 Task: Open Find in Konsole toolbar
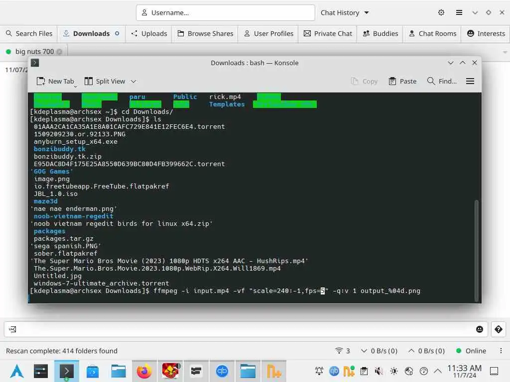(x=442, y=81)
